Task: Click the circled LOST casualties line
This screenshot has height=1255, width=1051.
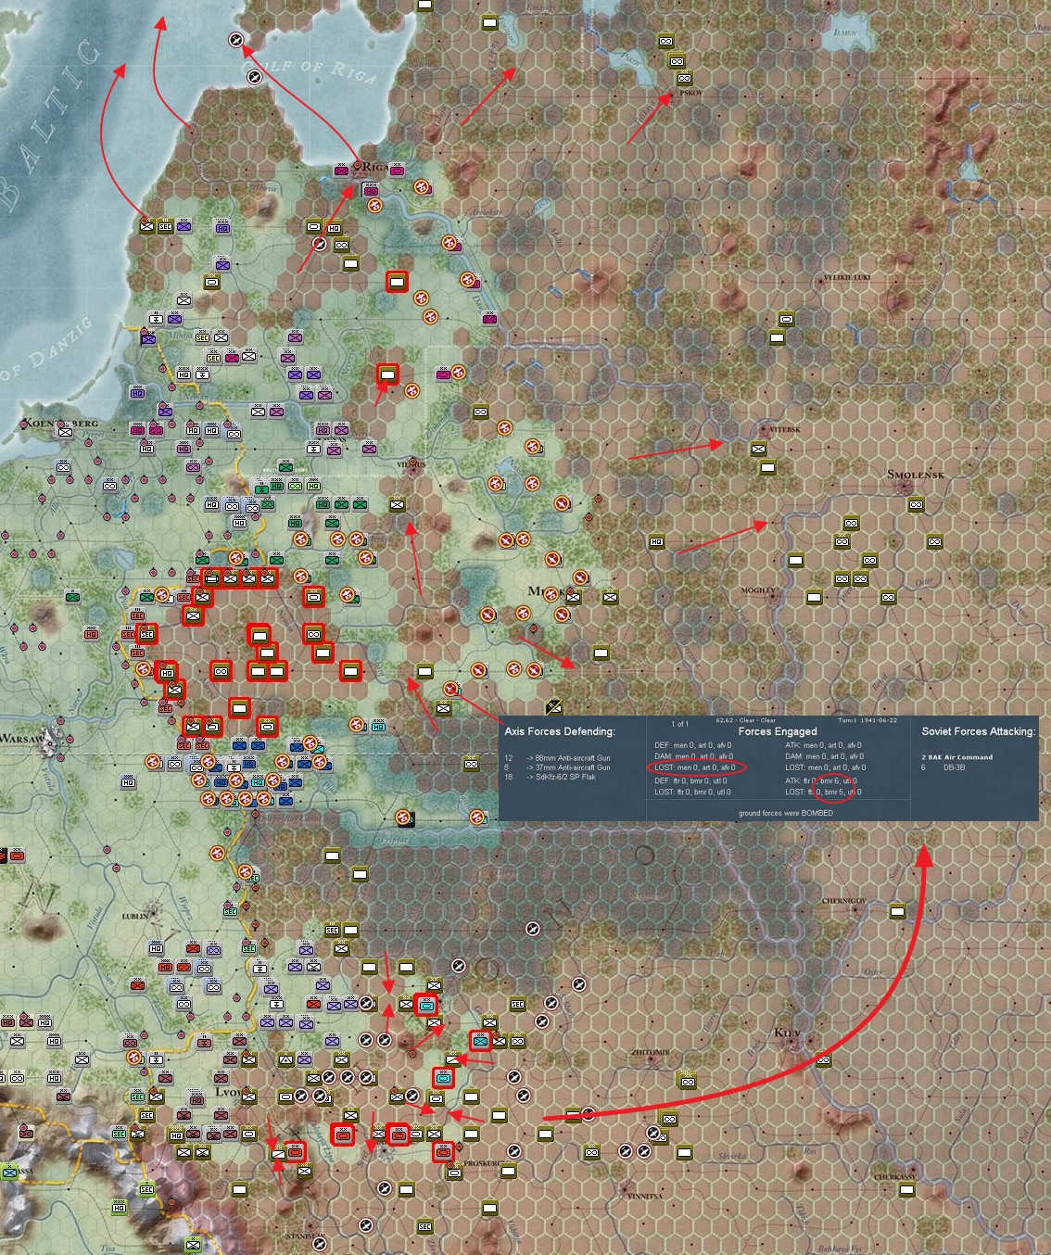Action: [697, 767]
